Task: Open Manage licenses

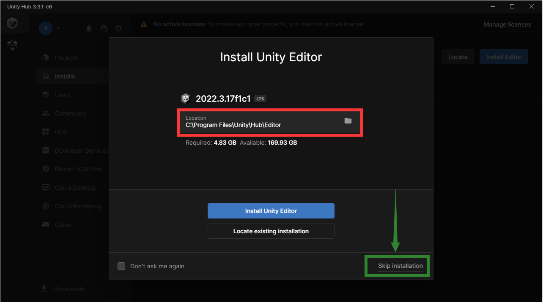Action: pyautogui.click(x=507, y=24)
